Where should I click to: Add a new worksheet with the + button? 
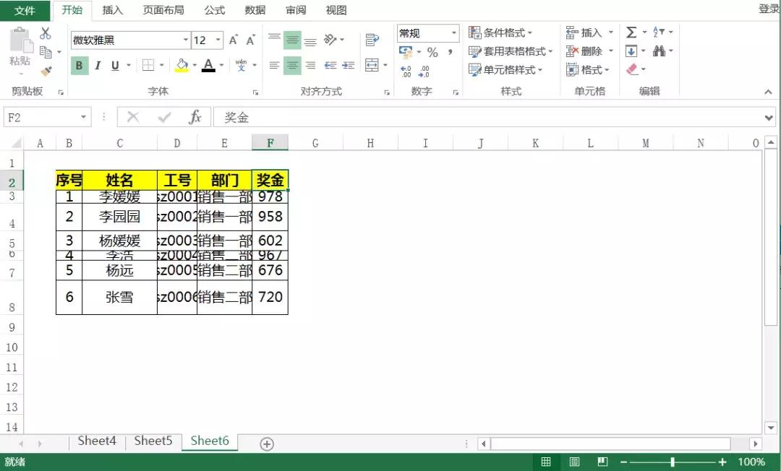pos(266,442)
